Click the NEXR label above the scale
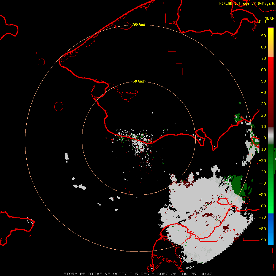The image size is (276, 276). click(270, 18)
